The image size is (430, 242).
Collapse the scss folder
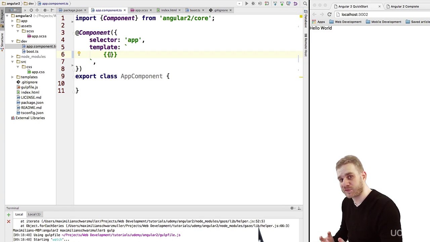18,31
